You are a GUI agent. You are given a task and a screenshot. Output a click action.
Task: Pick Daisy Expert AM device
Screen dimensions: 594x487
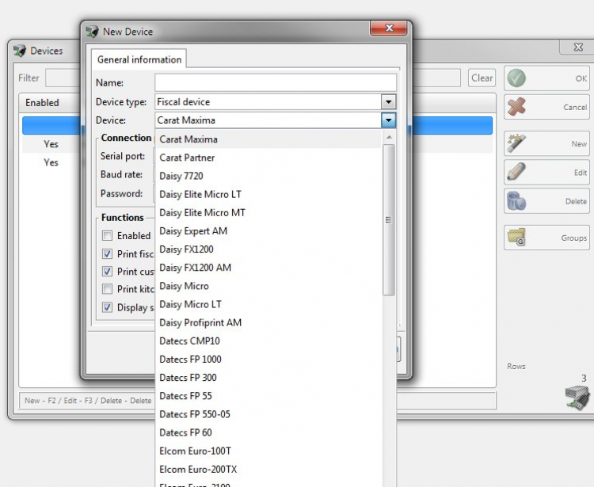pos(268,231)
